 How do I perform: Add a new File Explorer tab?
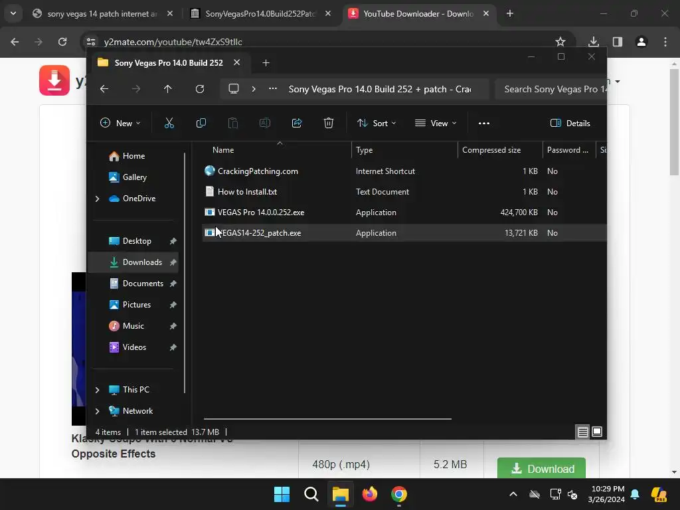tap(266, 63)
